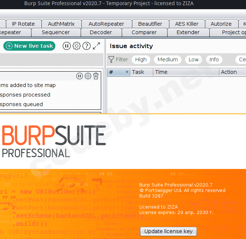The height and width of the screenshot is (239, 246).
Task: Create a New live task
Action: [29, 46]
